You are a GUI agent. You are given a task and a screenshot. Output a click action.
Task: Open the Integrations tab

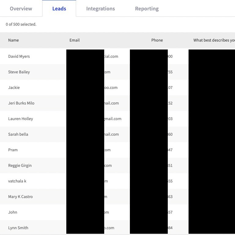101,9
